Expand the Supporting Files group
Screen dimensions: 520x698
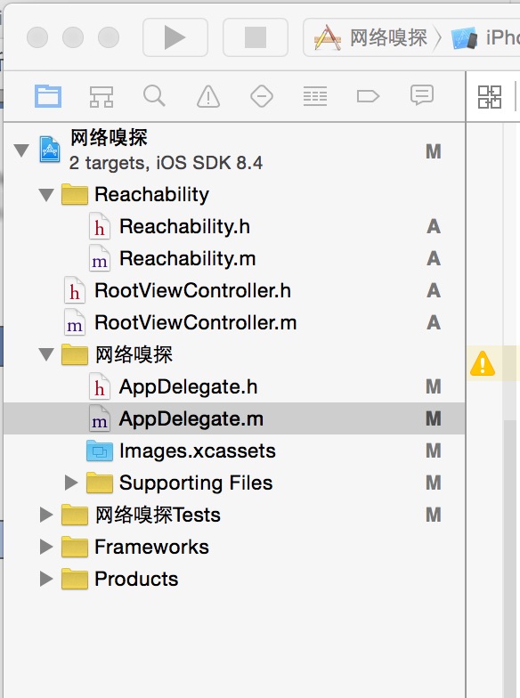point(71,483)
